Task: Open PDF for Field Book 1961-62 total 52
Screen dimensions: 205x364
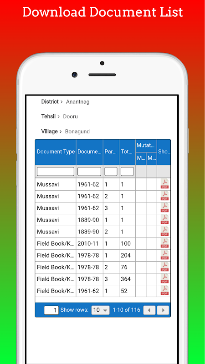Action: pos(164,290)
